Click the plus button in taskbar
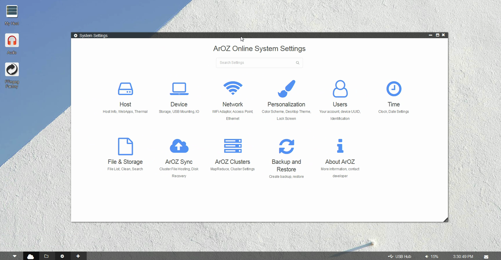 click(78, 256)
